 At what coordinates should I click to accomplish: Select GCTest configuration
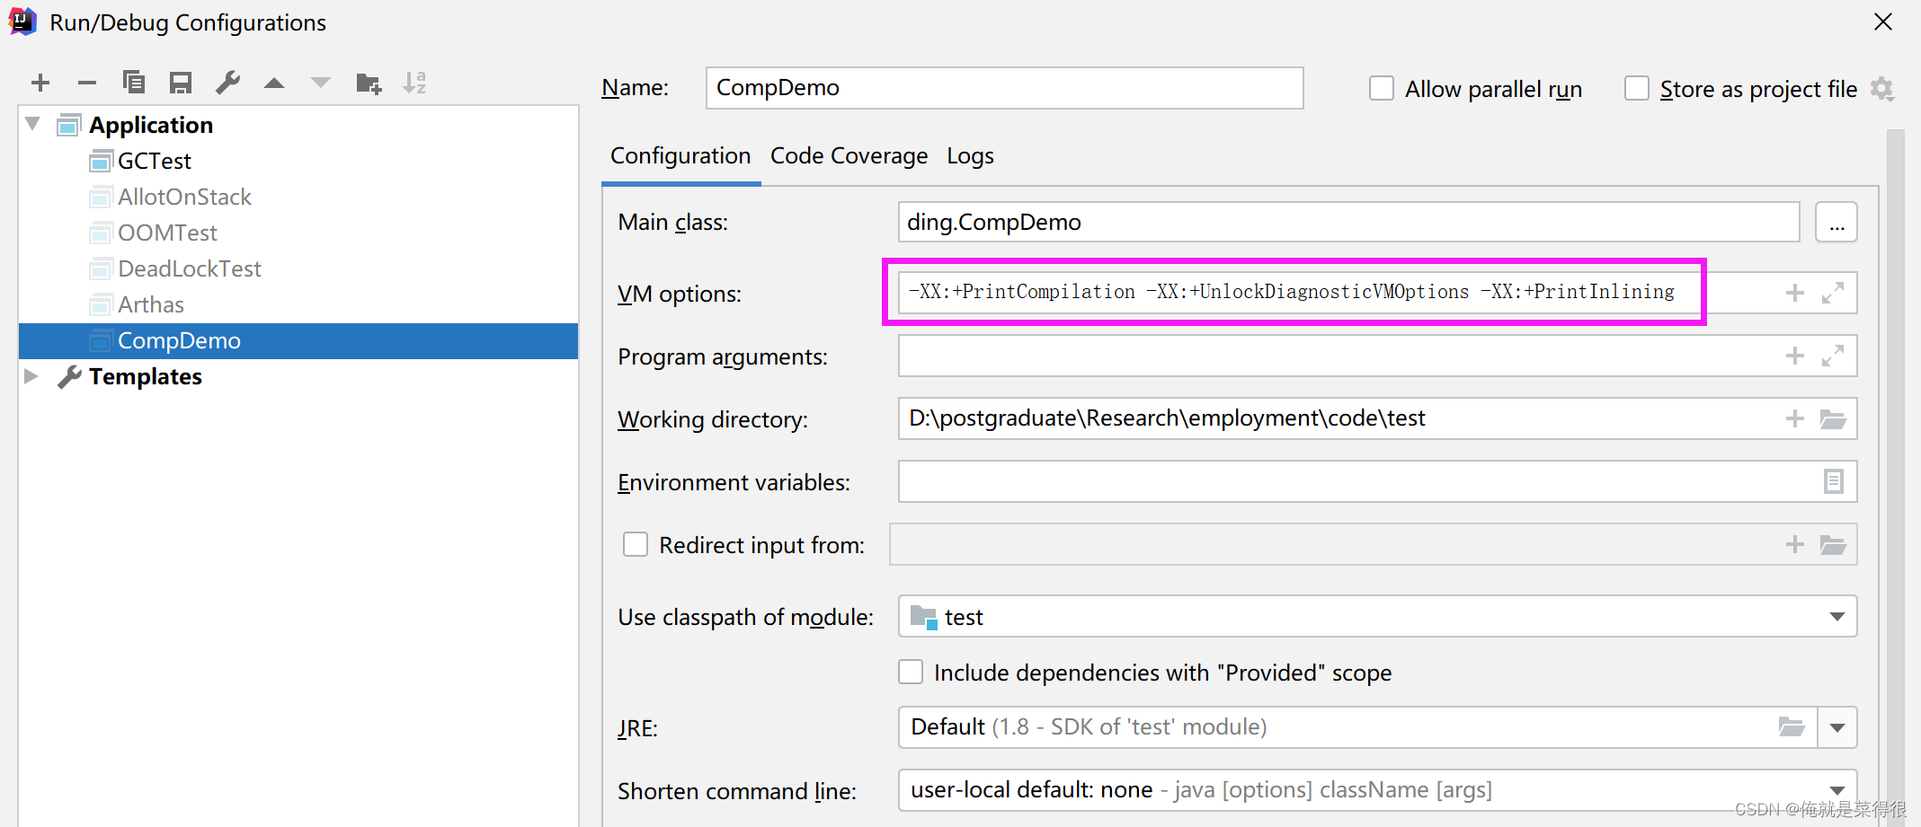[x=155, y=161]
